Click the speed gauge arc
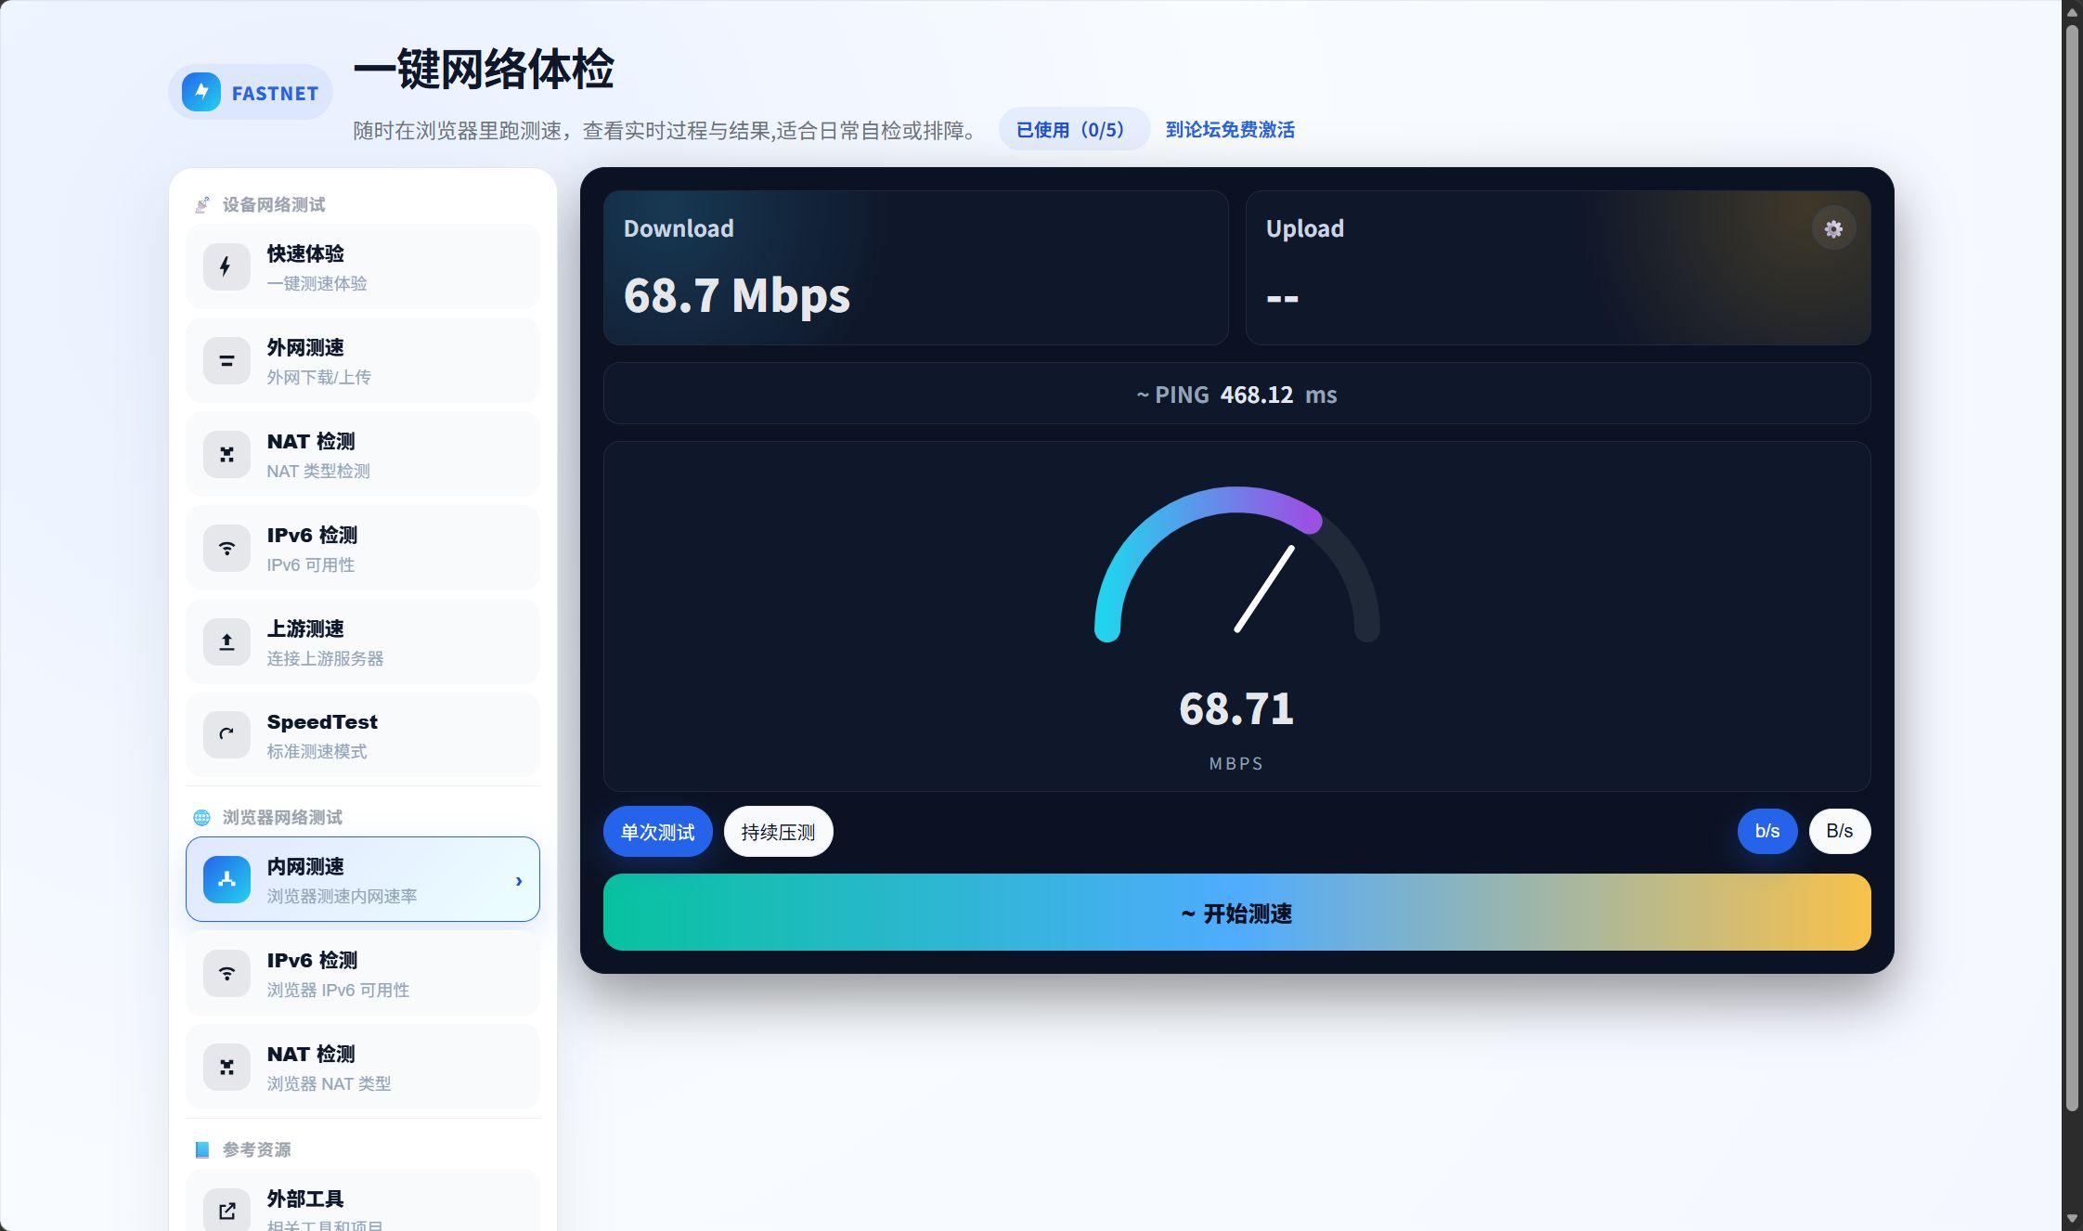 (x=1236, y=563)
